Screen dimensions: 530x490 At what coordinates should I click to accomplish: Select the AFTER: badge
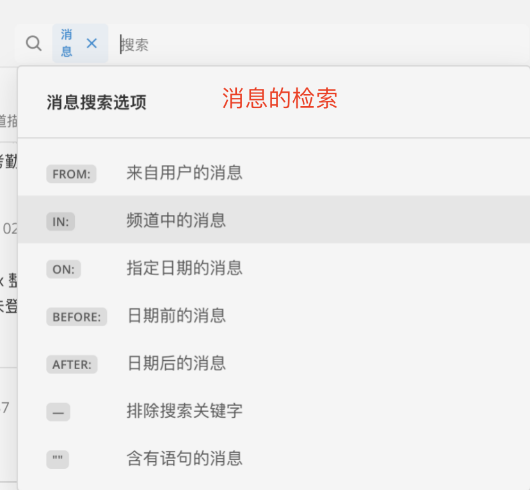click(x=72, y=365)
